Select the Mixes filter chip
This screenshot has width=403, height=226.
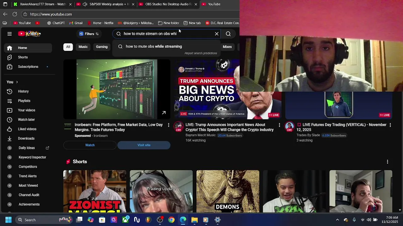click(227, 47)
